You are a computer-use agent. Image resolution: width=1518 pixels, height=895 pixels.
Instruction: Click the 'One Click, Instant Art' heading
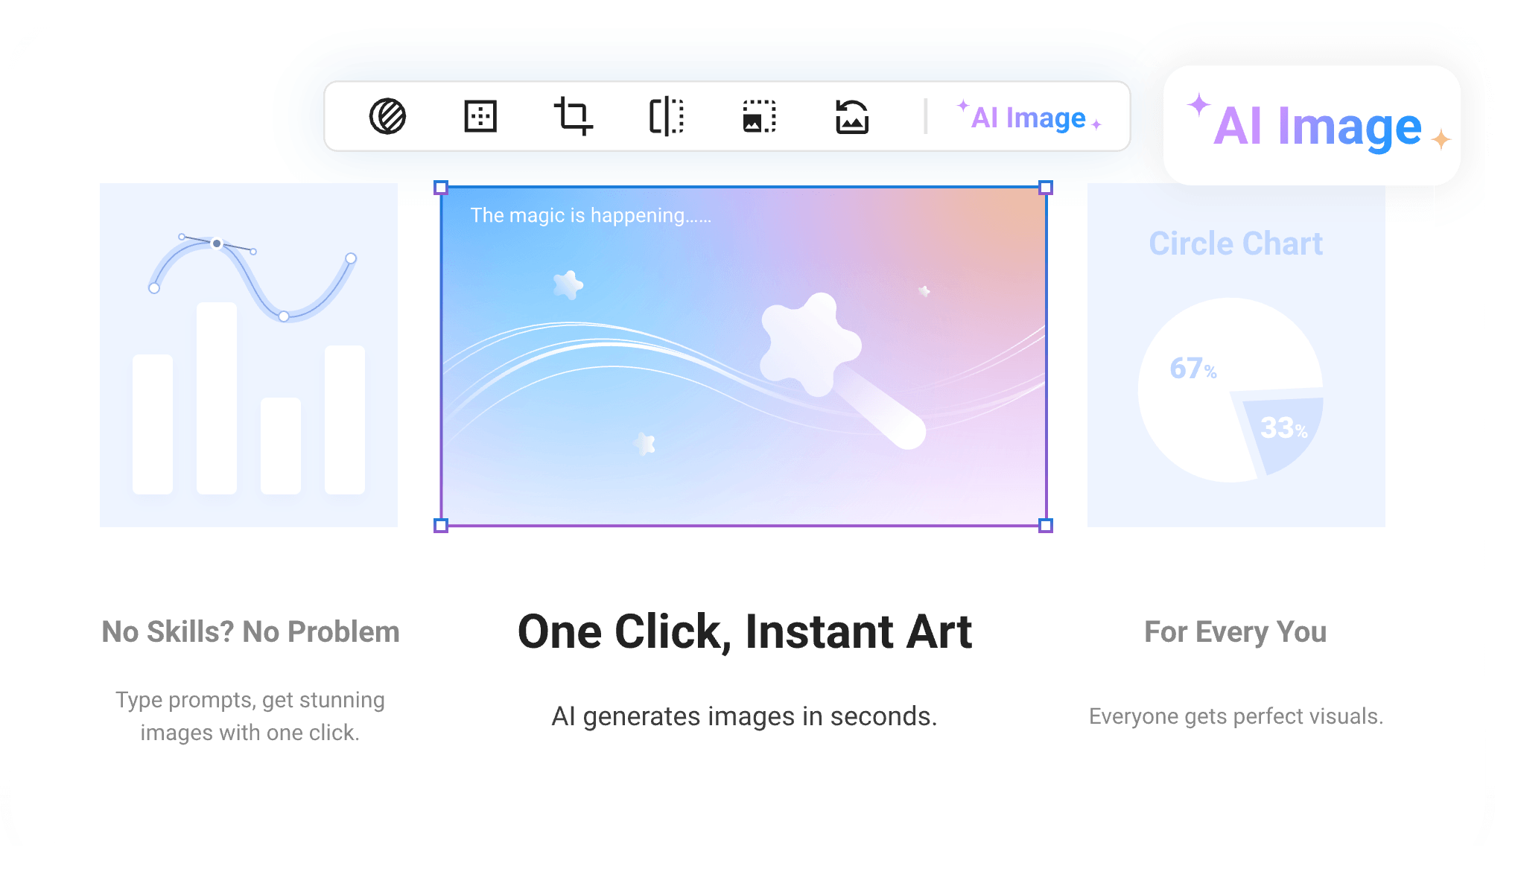tap(745, 632)
